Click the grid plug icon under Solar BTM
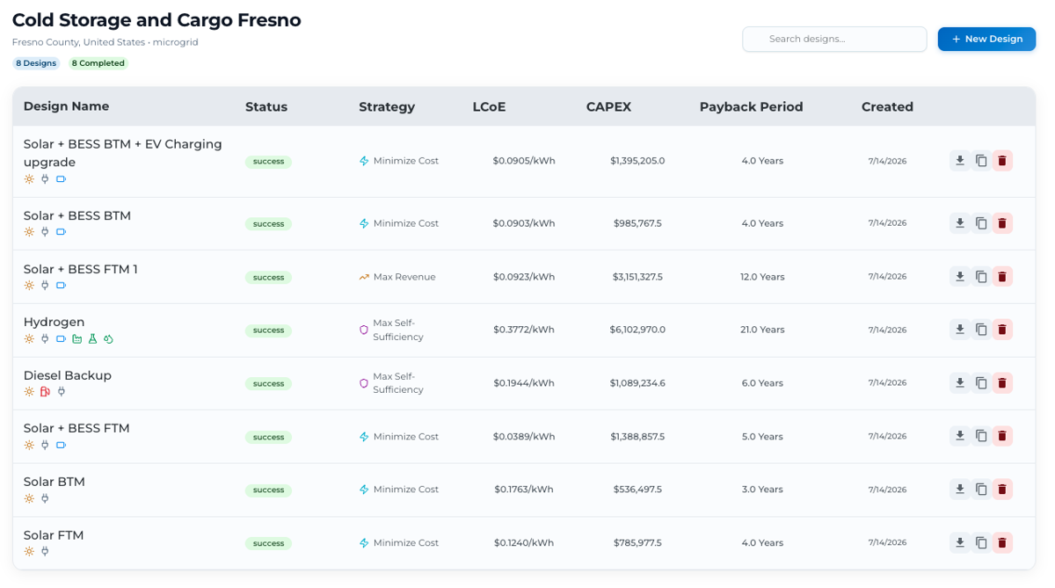This screenshot has width=1055, height=588. click(x=45, y=498)
